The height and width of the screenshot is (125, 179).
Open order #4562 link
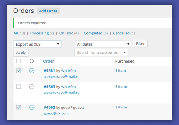pyautogui.click(x=49, y=107)
